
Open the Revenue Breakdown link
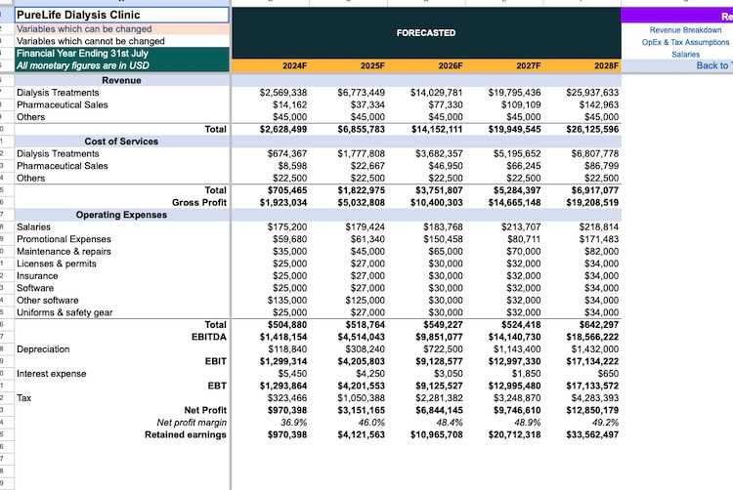(x=685, y=30)
